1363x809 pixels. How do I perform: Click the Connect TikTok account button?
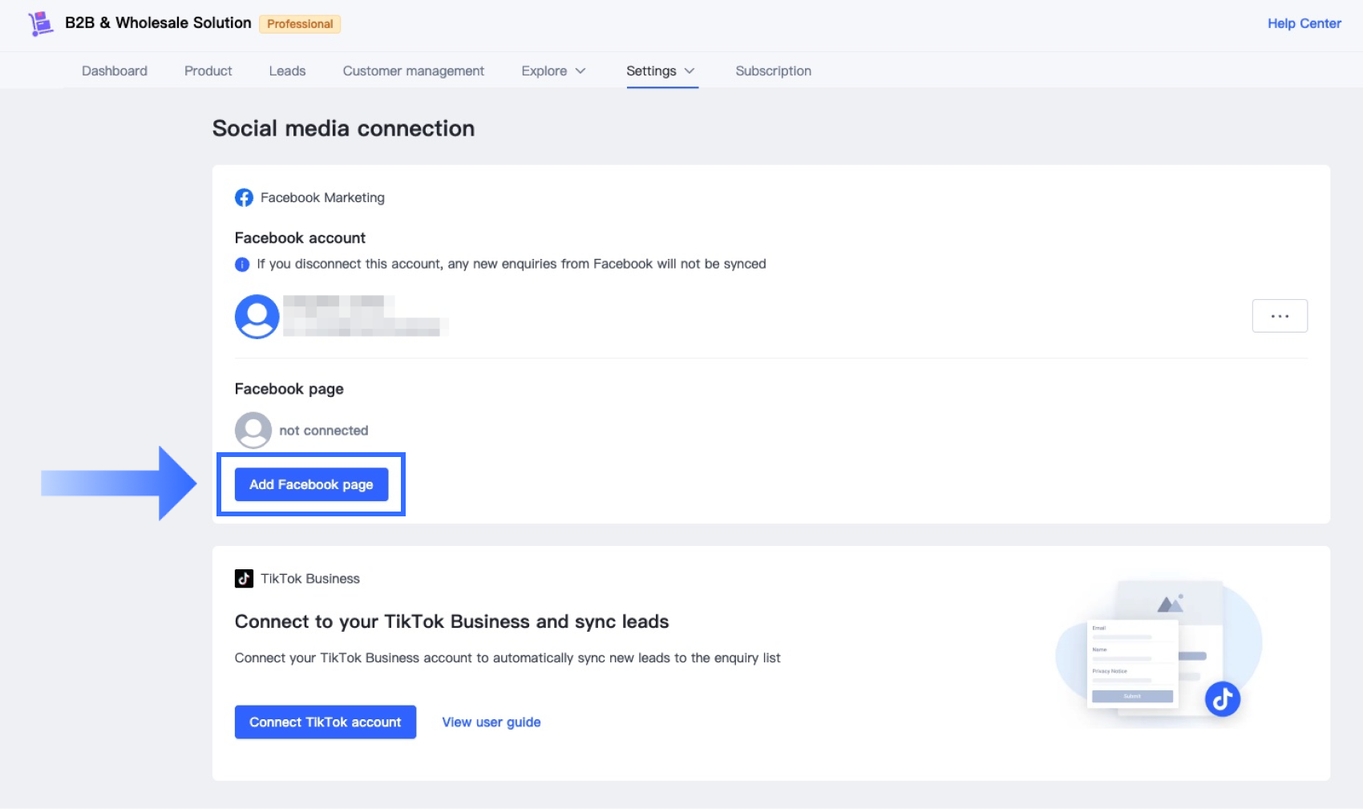coord(326,722)
